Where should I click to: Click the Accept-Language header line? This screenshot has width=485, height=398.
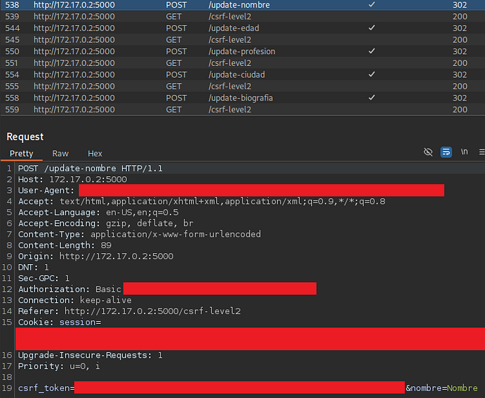click(98, 212)
